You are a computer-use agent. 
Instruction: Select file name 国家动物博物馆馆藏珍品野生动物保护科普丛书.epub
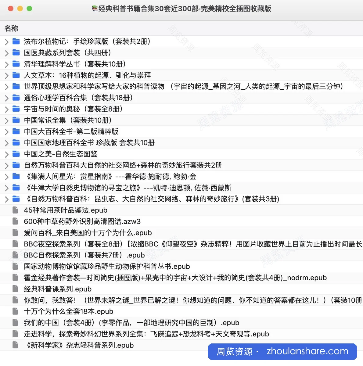click(x=107, y=267)
